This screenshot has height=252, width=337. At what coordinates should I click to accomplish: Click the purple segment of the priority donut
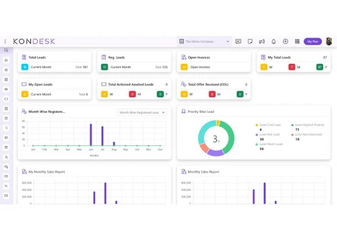point(215,153)
